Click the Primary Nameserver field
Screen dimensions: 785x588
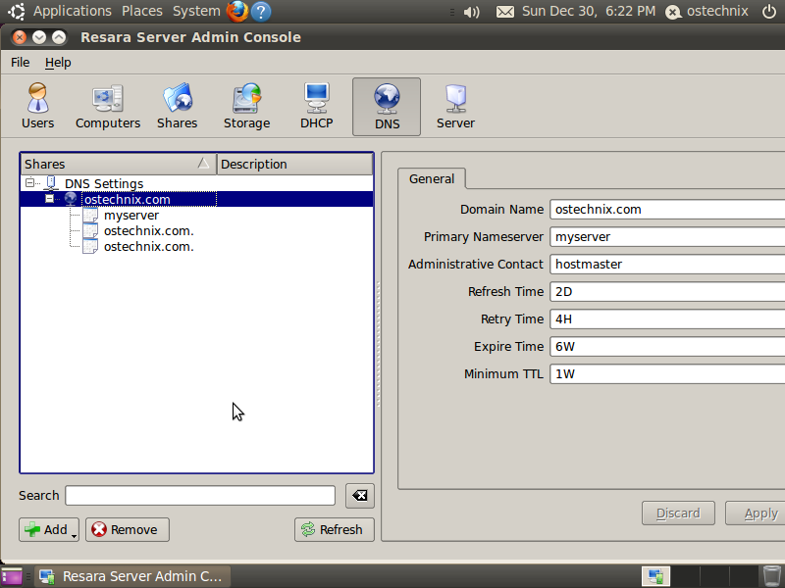point(667,237)
